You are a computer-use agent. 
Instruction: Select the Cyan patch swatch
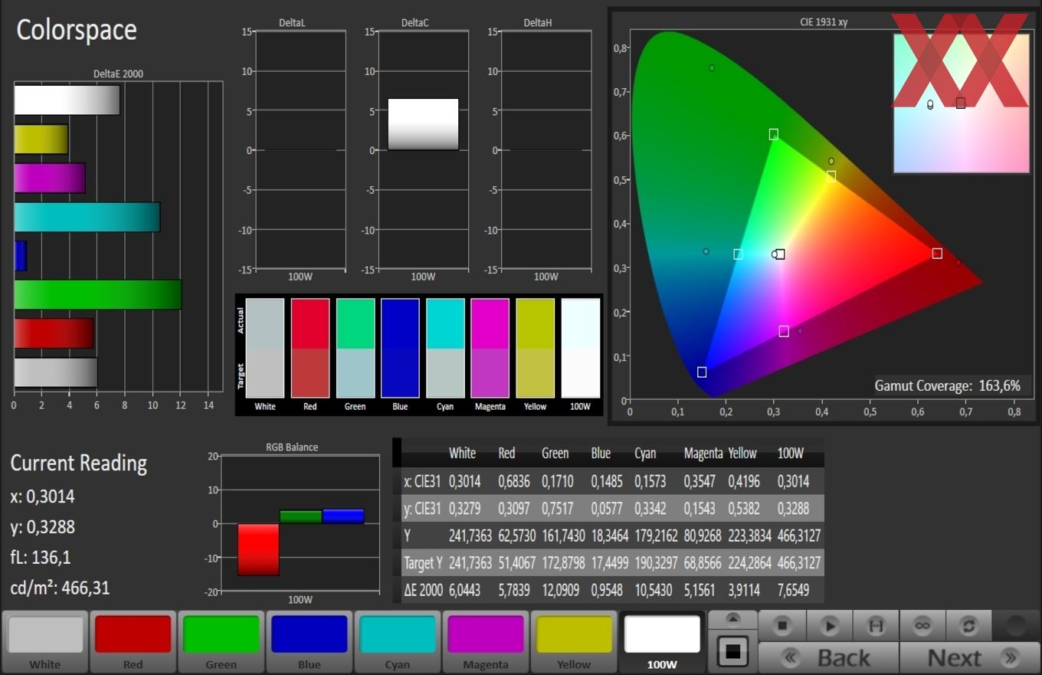[397, 642]
